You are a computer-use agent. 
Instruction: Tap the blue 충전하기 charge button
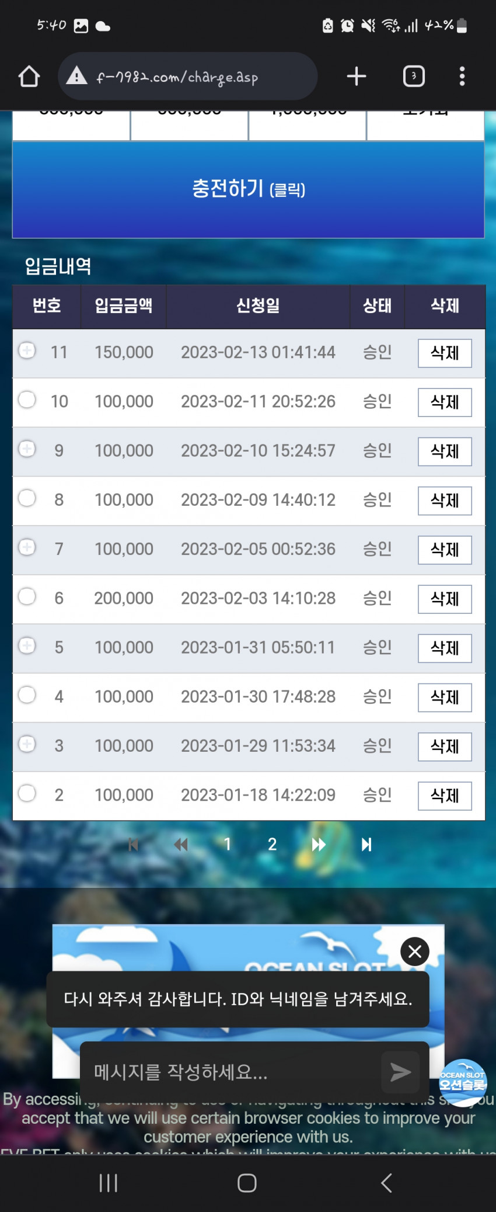pyautogui.click(x=249, y=189)
